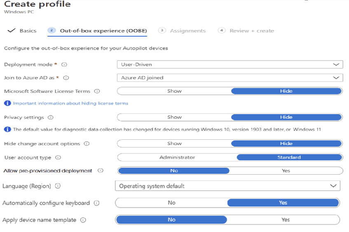Image resolution: width=349 pixels, height=232 pixels.
Task: Set User account type to Administrator
Action: [x=177, y=157]
